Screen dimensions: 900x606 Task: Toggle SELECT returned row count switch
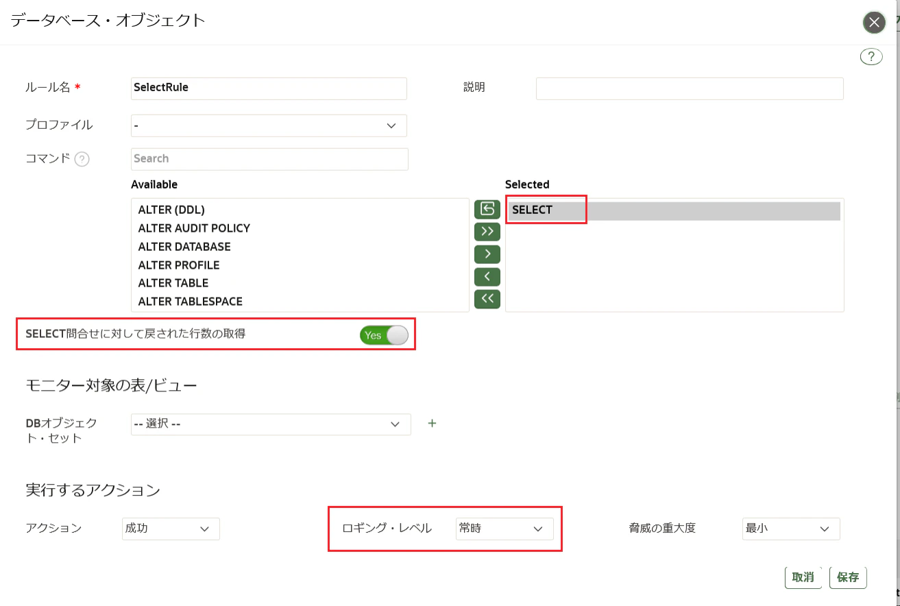pos(384,335)
